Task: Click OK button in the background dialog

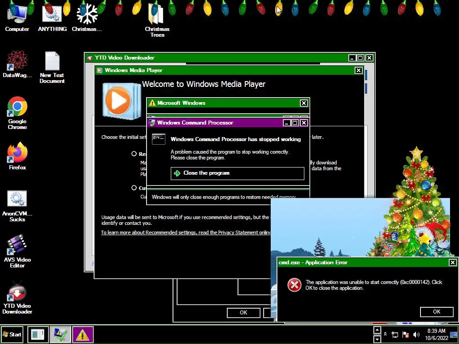Action: pos(243,312)
